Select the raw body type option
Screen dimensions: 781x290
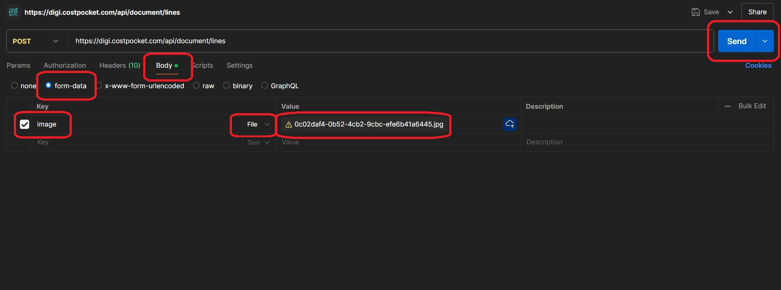[196, 86]
